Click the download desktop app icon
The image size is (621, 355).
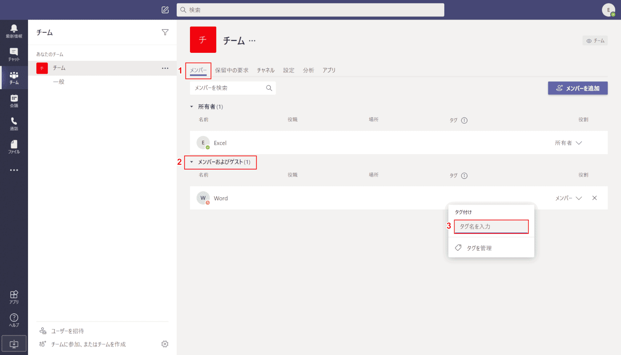(x=14, y=343)
